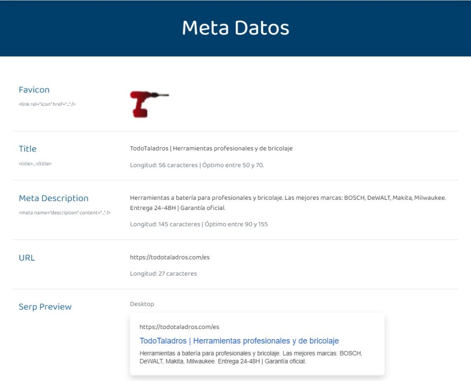Select the URL section label

[27, 258]
